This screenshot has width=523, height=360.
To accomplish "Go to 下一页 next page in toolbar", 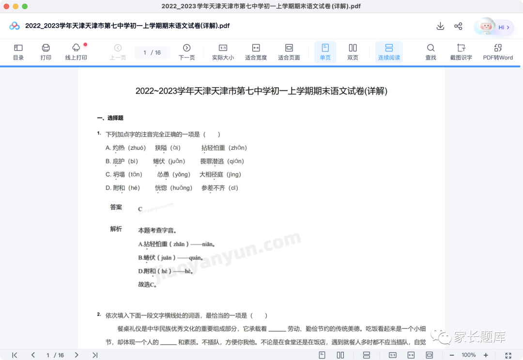I will [187, 52].
